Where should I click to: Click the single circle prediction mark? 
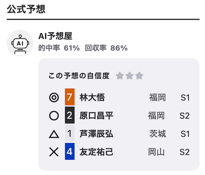[x=54, y=115]
